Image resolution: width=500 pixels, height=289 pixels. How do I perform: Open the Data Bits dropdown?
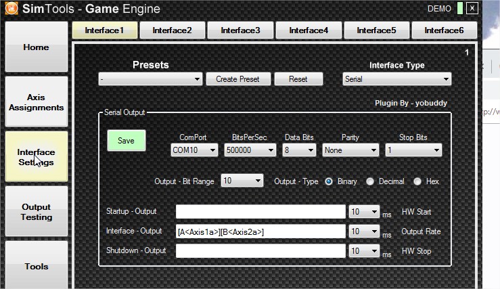pos(299,150)
